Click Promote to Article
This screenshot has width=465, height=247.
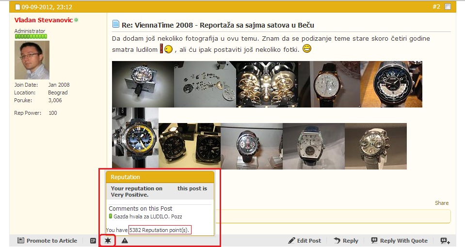click(47, 241)
